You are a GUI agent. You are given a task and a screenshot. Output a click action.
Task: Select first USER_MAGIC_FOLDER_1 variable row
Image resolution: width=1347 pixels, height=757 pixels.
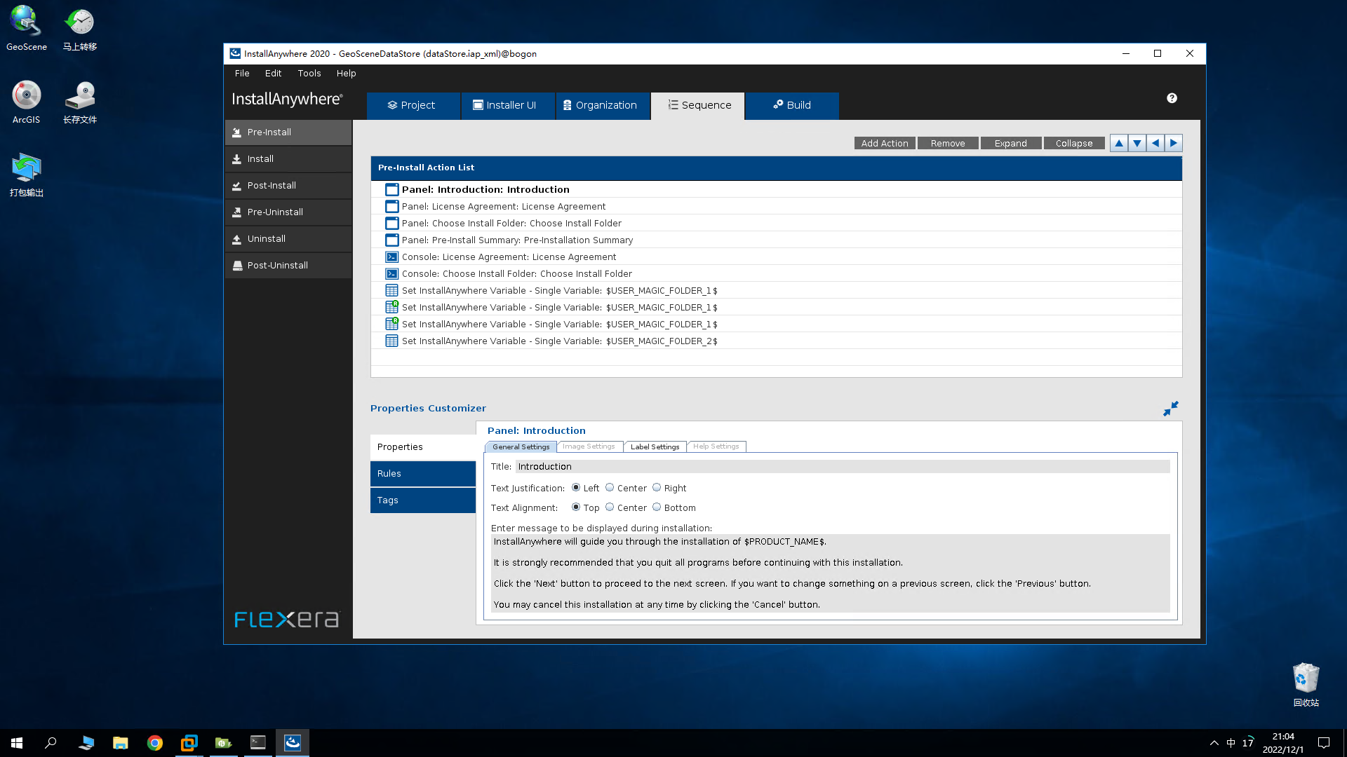point(776,291)
